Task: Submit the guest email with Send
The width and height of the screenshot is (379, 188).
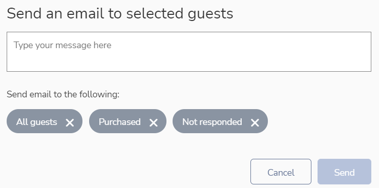Action: point(344,172)
